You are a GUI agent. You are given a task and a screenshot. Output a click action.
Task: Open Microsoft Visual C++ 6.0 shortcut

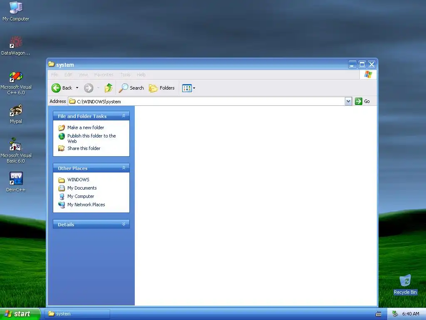coord(16,83)
